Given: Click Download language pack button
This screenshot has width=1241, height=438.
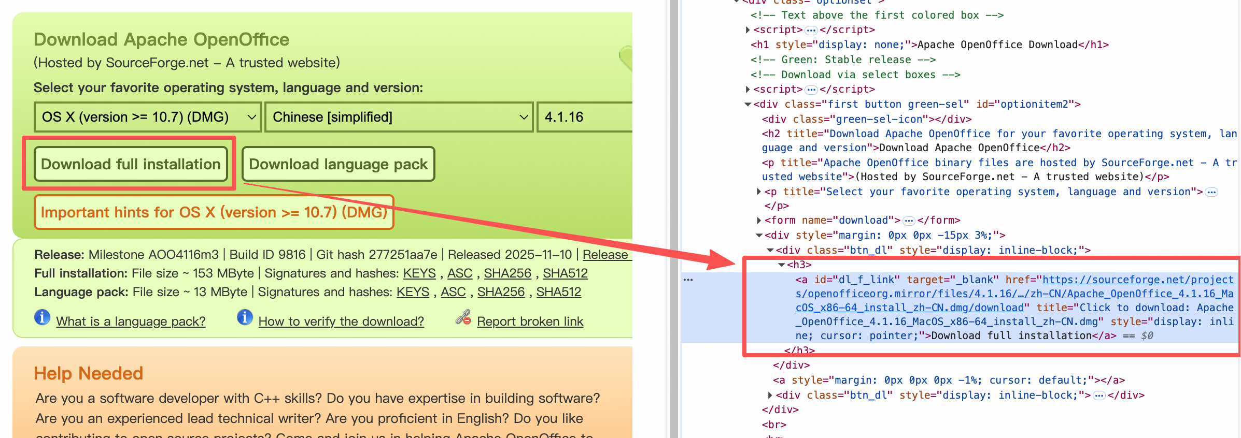Looking at the screenshot, I should tap(338, 164).
